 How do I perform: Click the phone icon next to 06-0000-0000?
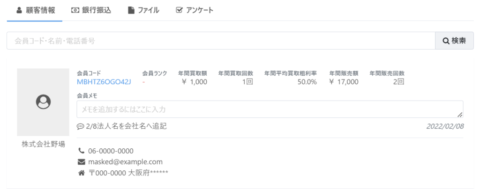pos(82,151)
